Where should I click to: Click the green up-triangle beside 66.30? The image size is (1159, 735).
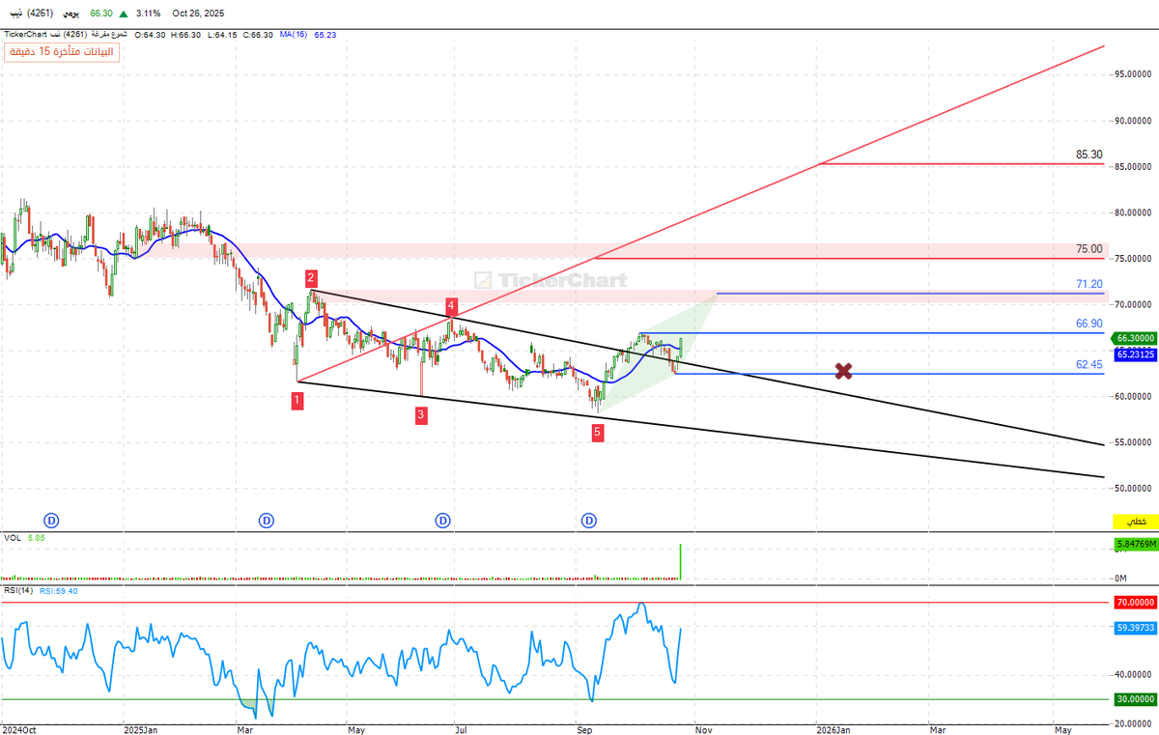tap(123, 14)
